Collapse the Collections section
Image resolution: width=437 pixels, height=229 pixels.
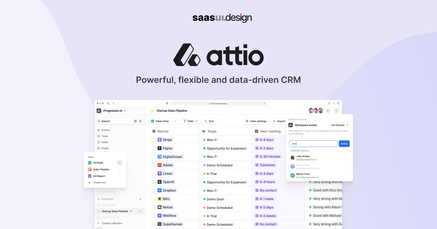(98, 199)
